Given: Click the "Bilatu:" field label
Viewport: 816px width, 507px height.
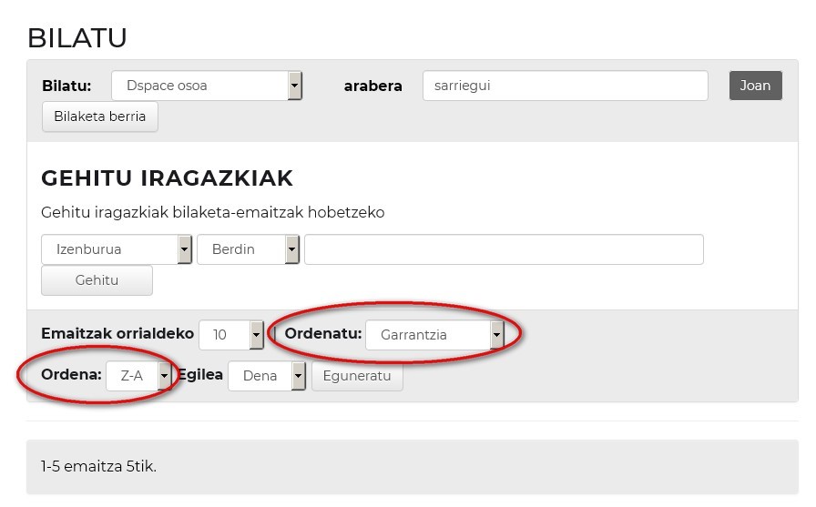Looking at the screenshot, I should pyautogui.click(x=66, y=86).
